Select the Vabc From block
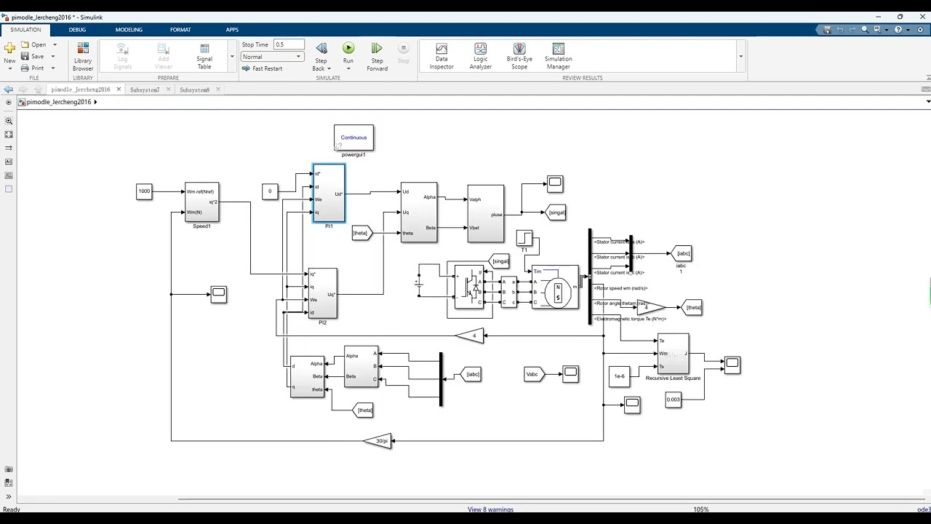This screenshot has width=931, height=524. pyautogui.click(x=535, y=374)
